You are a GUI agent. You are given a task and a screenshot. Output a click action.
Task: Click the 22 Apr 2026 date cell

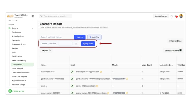pyautogui.click(x=165, y=79)
